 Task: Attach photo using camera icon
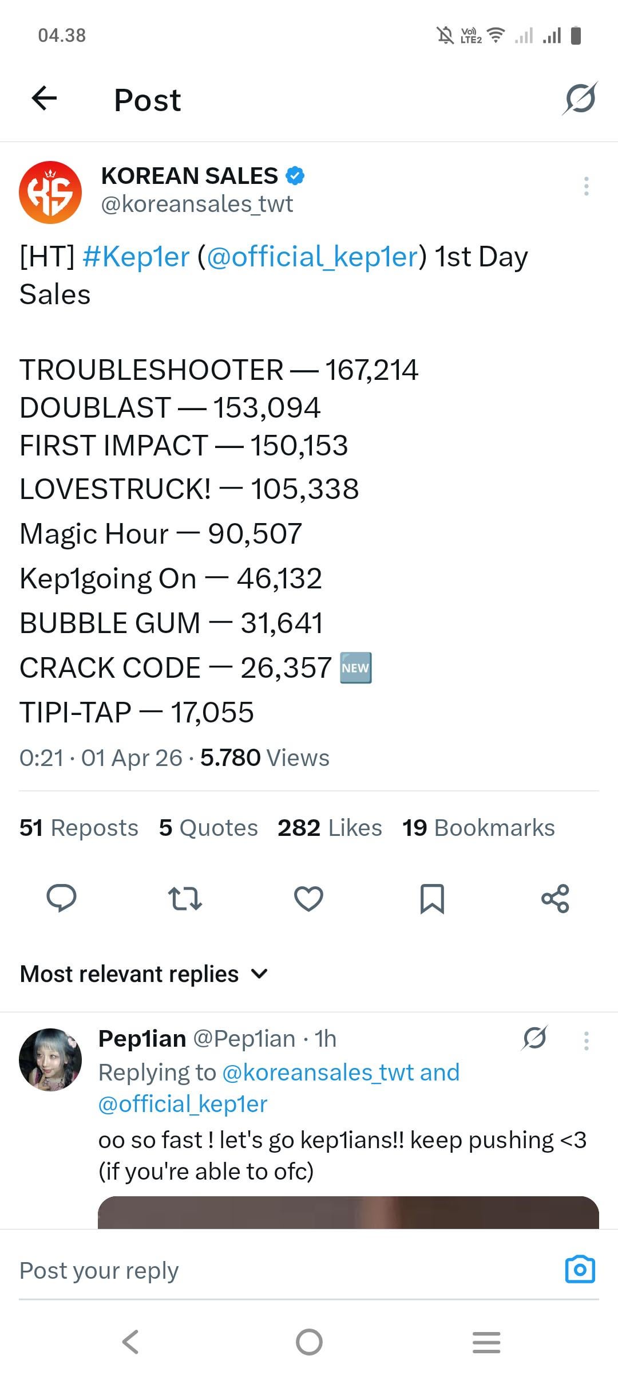coord(580,1270)
